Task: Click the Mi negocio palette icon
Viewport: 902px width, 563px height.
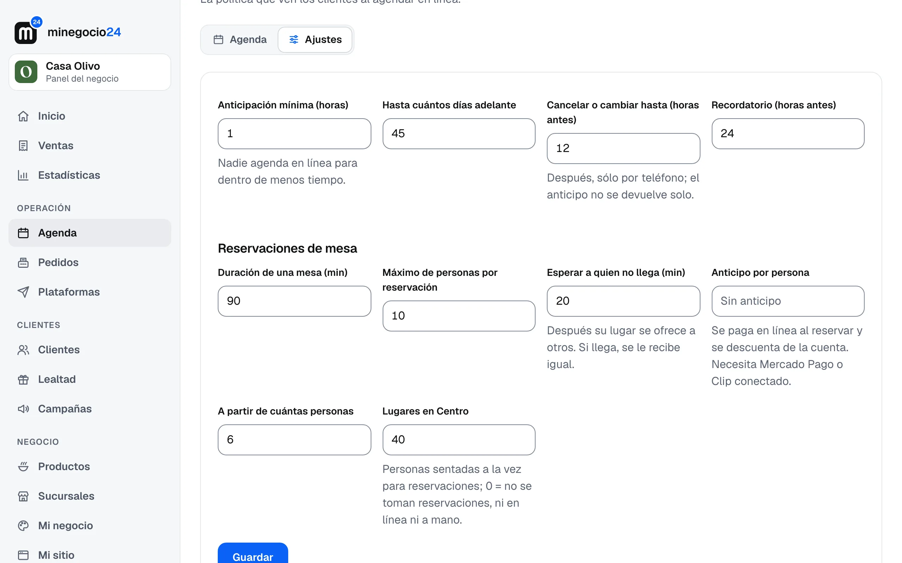Action: tap(23, 525)
